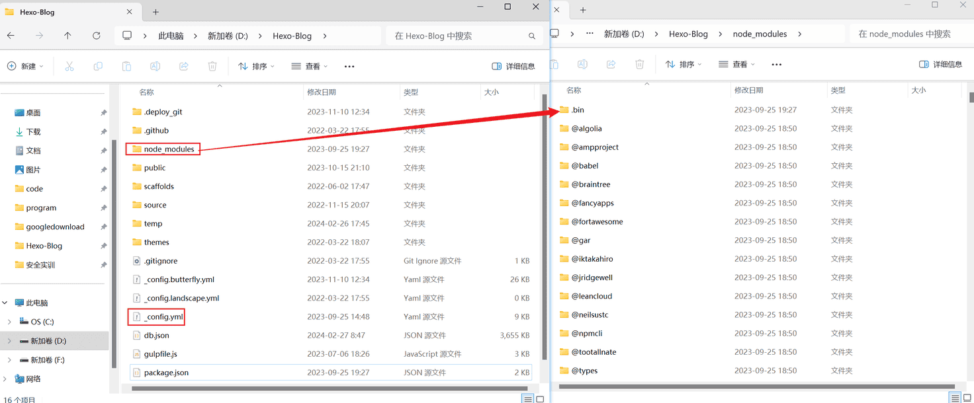Switch to large icons view in left status bar

coord(540,398)
